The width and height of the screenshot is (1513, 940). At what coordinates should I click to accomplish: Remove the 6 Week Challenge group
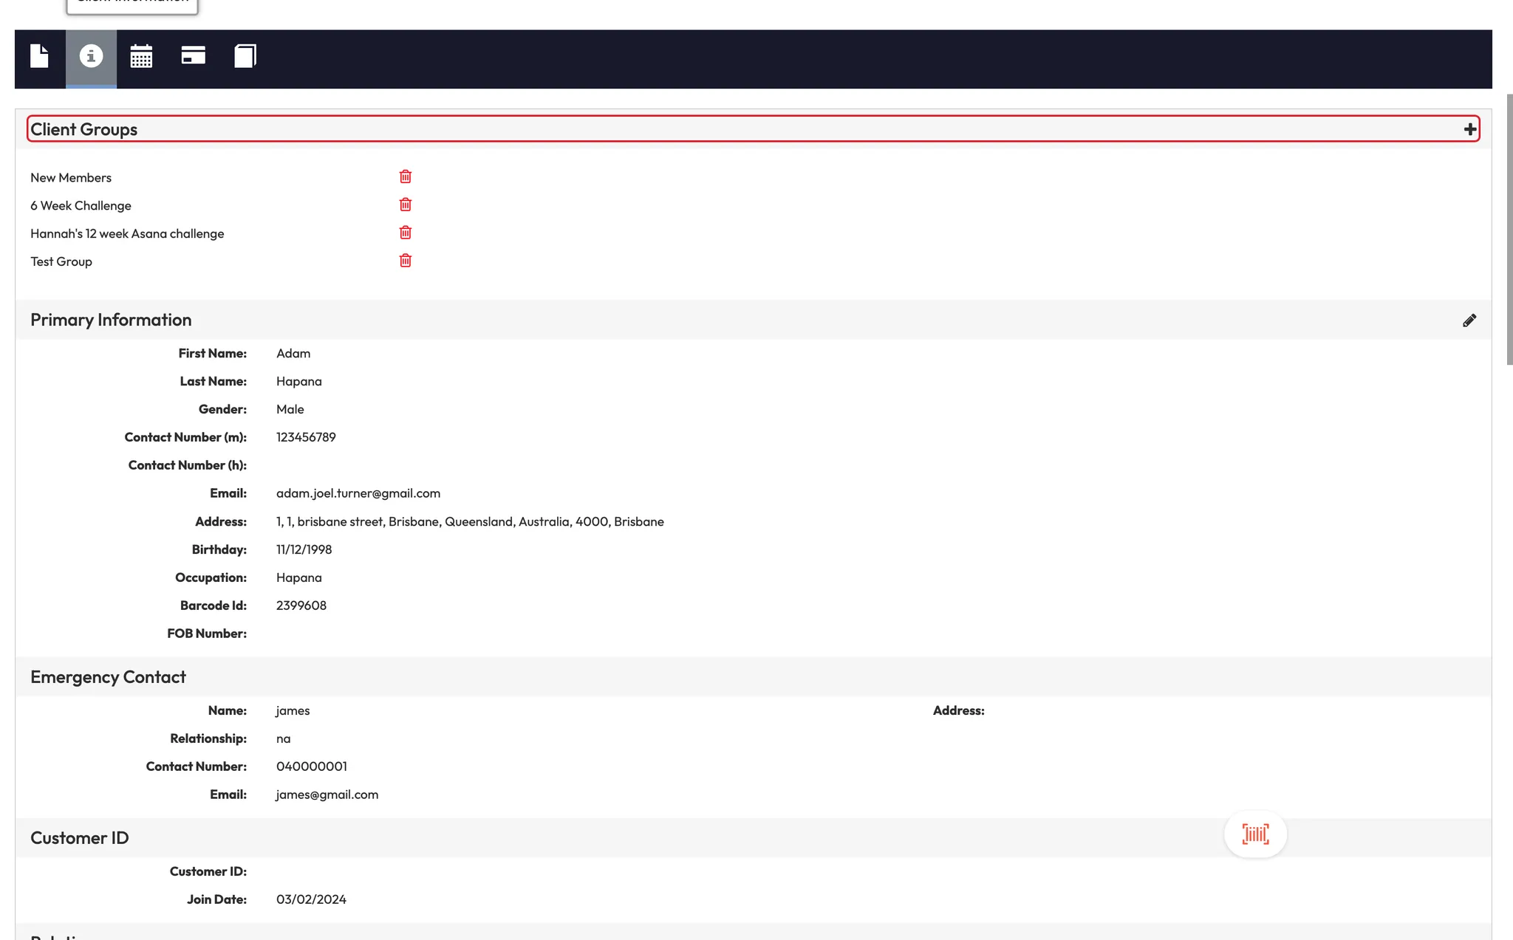pyautogui.click(x=406, y=205)
